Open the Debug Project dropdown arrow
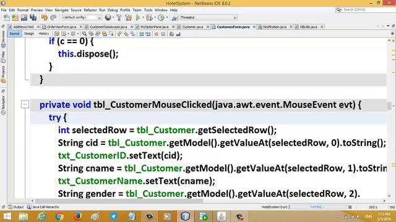The width and height of the screenshot is (396, 222). point(155,17)
